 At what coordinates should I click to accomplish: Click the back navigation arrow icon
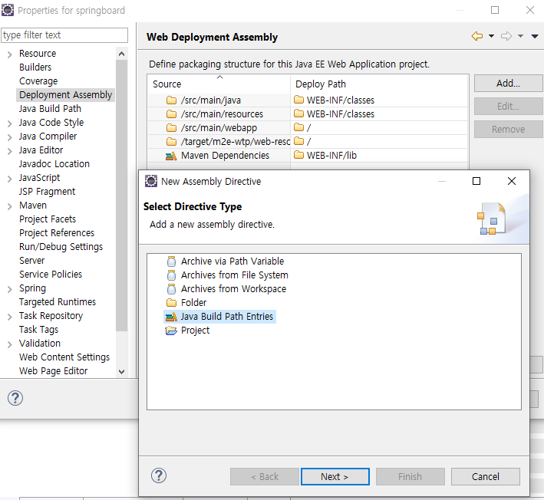click(x=477, y=36)
